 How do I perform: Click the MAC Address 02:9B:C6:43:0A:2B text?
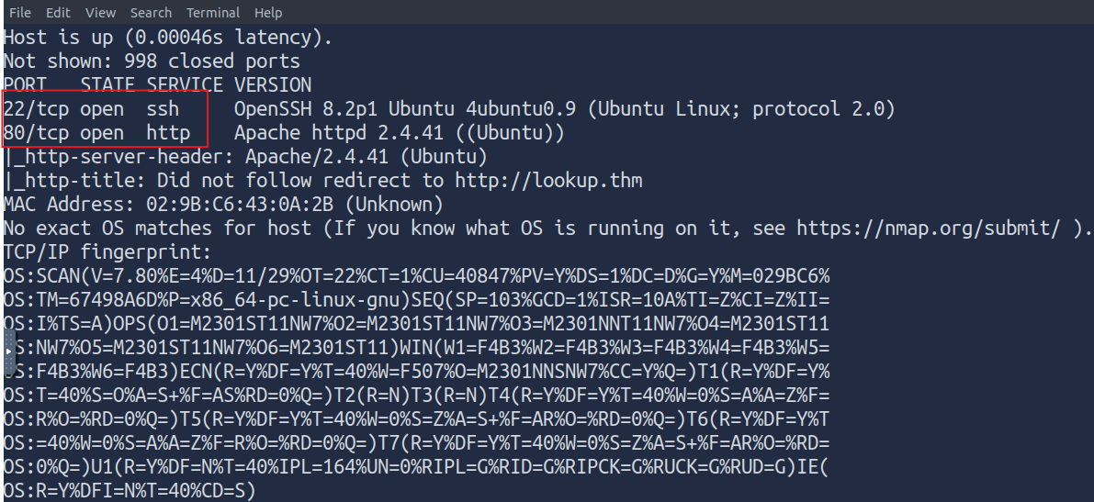pos(223,205)
